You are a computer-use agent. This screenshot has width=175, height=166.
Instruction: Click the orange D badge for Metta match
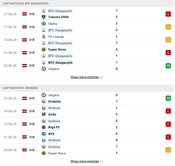click(168, 27)
